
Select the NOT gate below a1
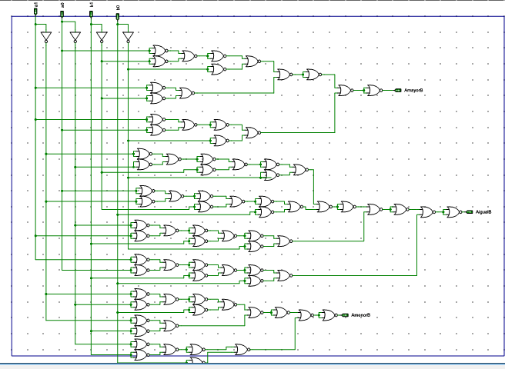[x=45, y=36]
